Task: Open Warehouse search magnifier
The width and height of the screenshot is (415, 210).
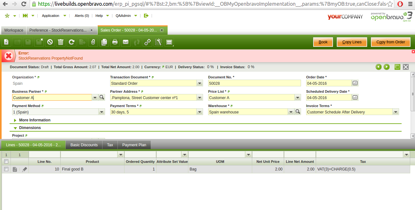Action: click(x=298, y=112)
